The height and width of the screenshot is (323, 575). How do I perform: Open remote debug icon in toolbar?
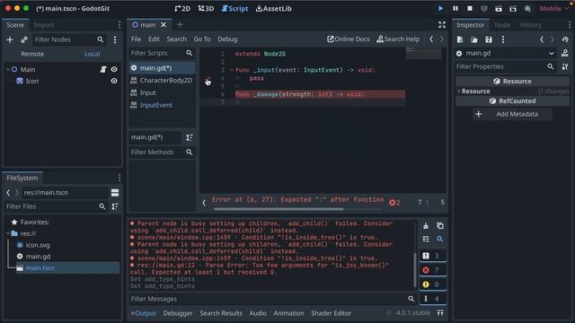coord(484,8)
